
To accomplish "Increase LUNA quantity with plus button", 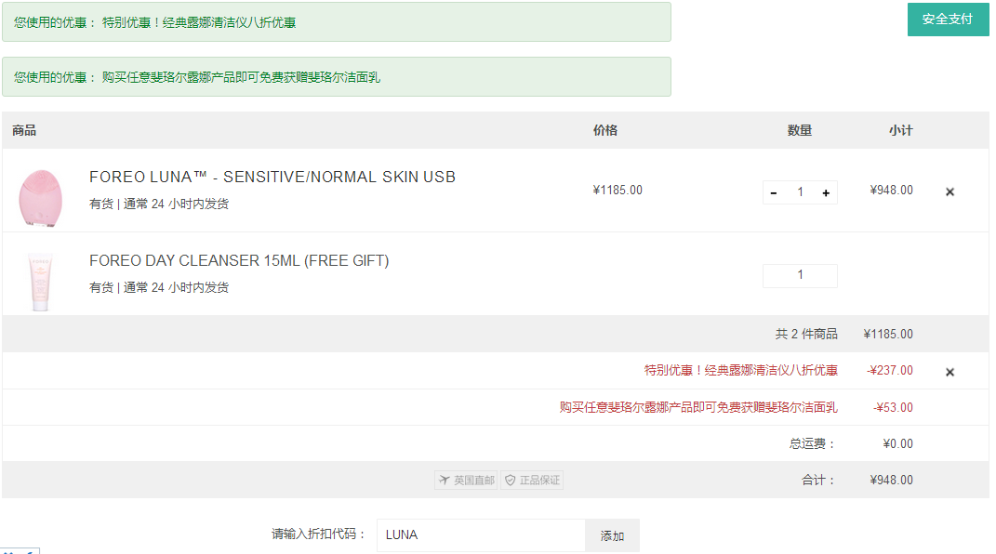I will click(x=826, y=193).
